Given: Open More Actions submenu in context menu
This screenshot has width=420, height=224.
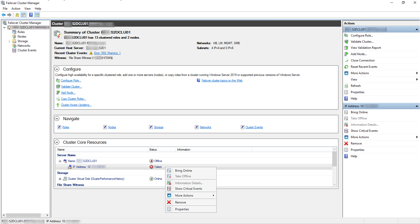Looking at the screenshot, I should pos(191,196).
